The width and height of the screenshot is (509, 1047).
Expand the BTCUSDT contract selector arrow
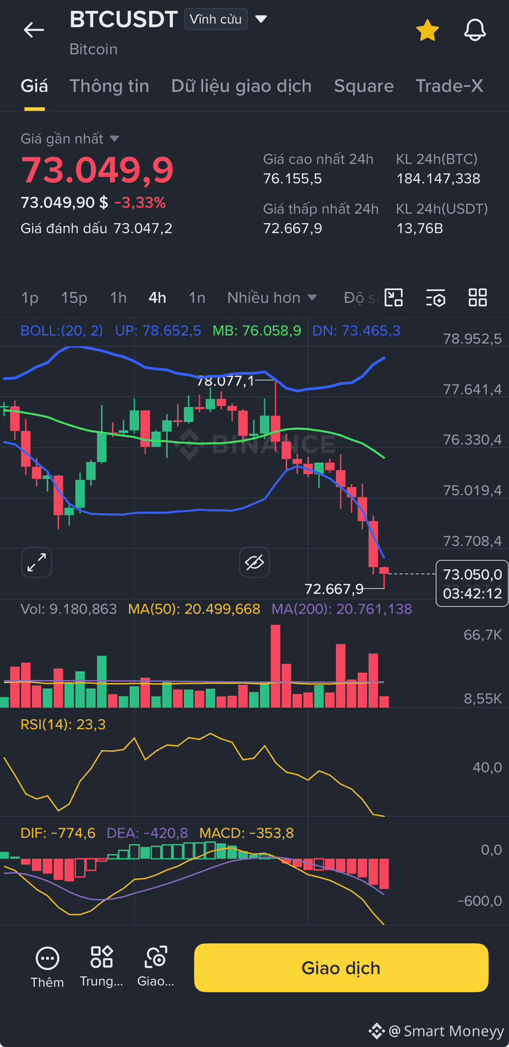[261, 19]
